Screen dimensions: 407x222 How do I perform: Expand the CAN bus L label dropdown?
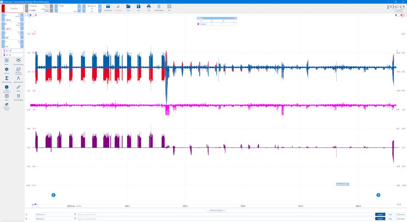point(75,219)
